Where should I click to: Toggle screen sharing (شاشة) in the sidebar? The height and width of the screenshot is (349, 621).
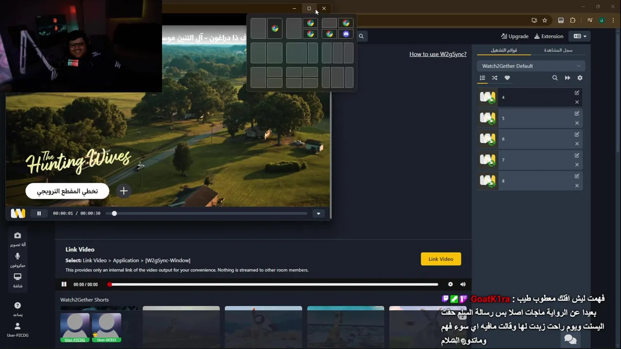tap(17, 280)
